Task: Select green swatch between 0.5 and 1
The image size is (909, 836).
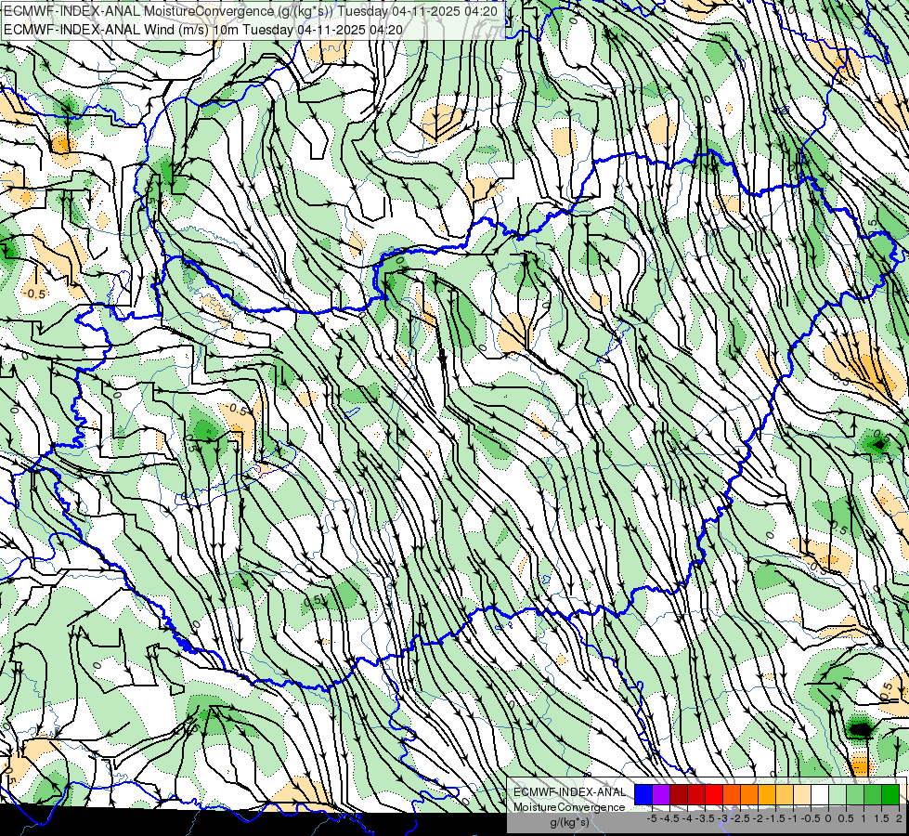Action: tap(855, 795)
